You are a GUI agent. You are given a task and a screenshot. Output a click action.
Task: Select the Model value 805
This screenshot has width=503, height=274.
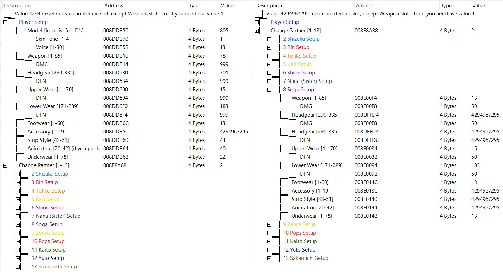click(x=224, y=31)
